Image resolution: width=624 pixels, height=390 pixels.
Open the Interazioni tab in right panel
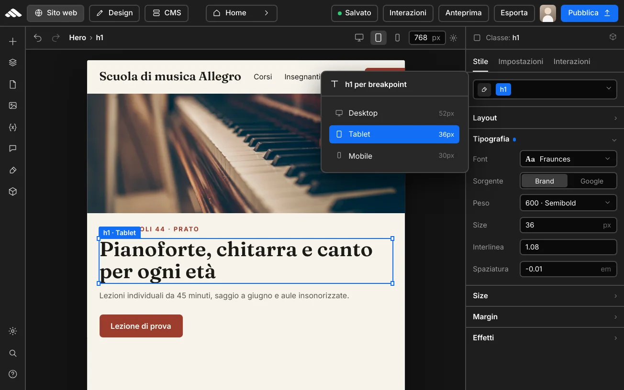coord(572,62)
